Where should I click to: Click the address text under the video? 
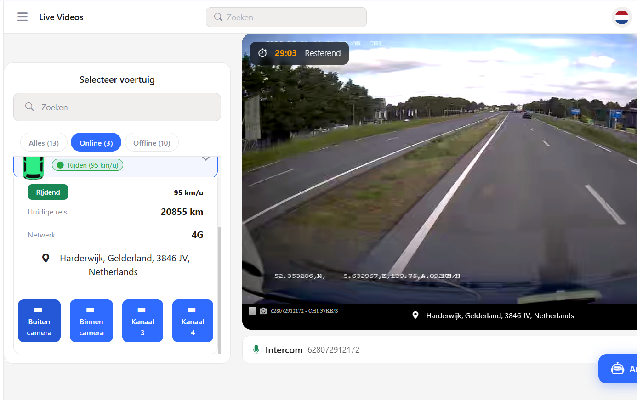click(500, 315)
